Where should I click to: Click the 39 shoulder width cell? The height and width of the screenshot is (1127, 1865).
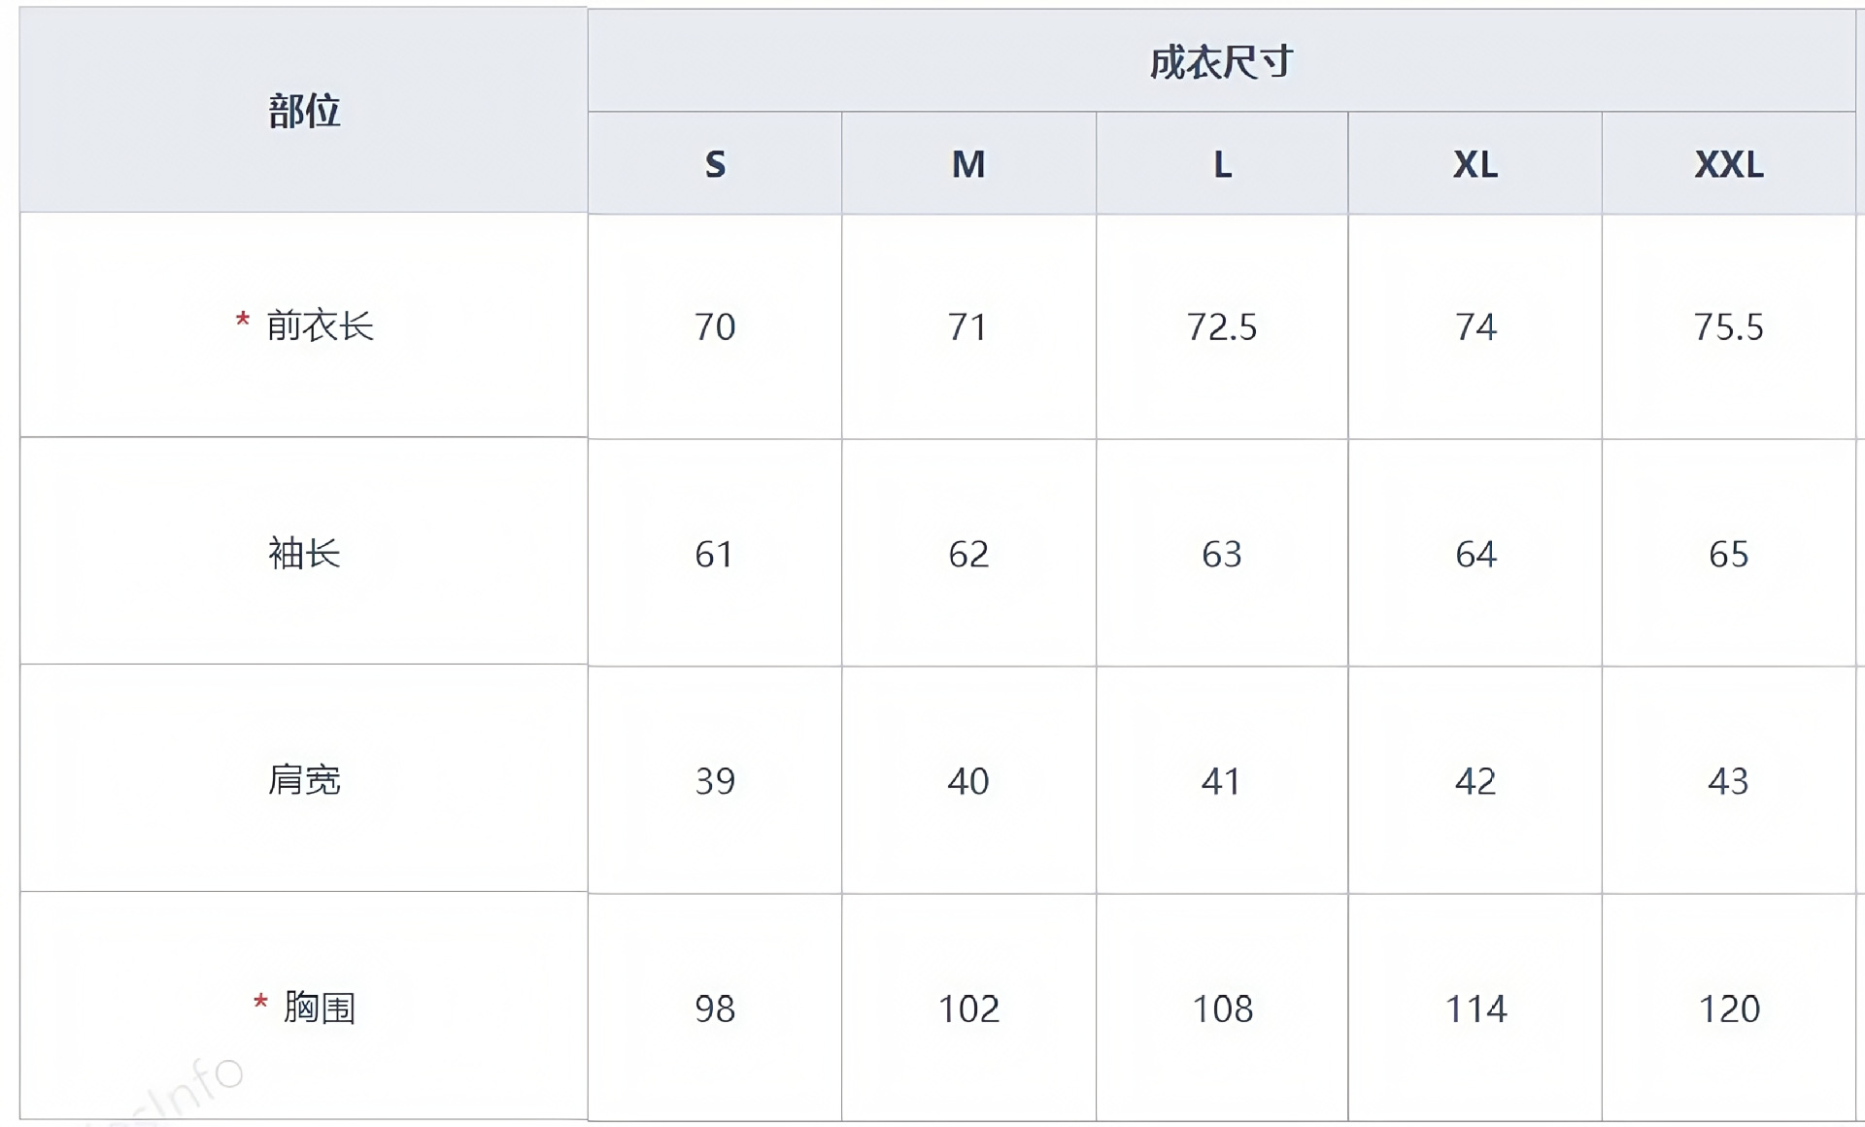click(715, 781)
